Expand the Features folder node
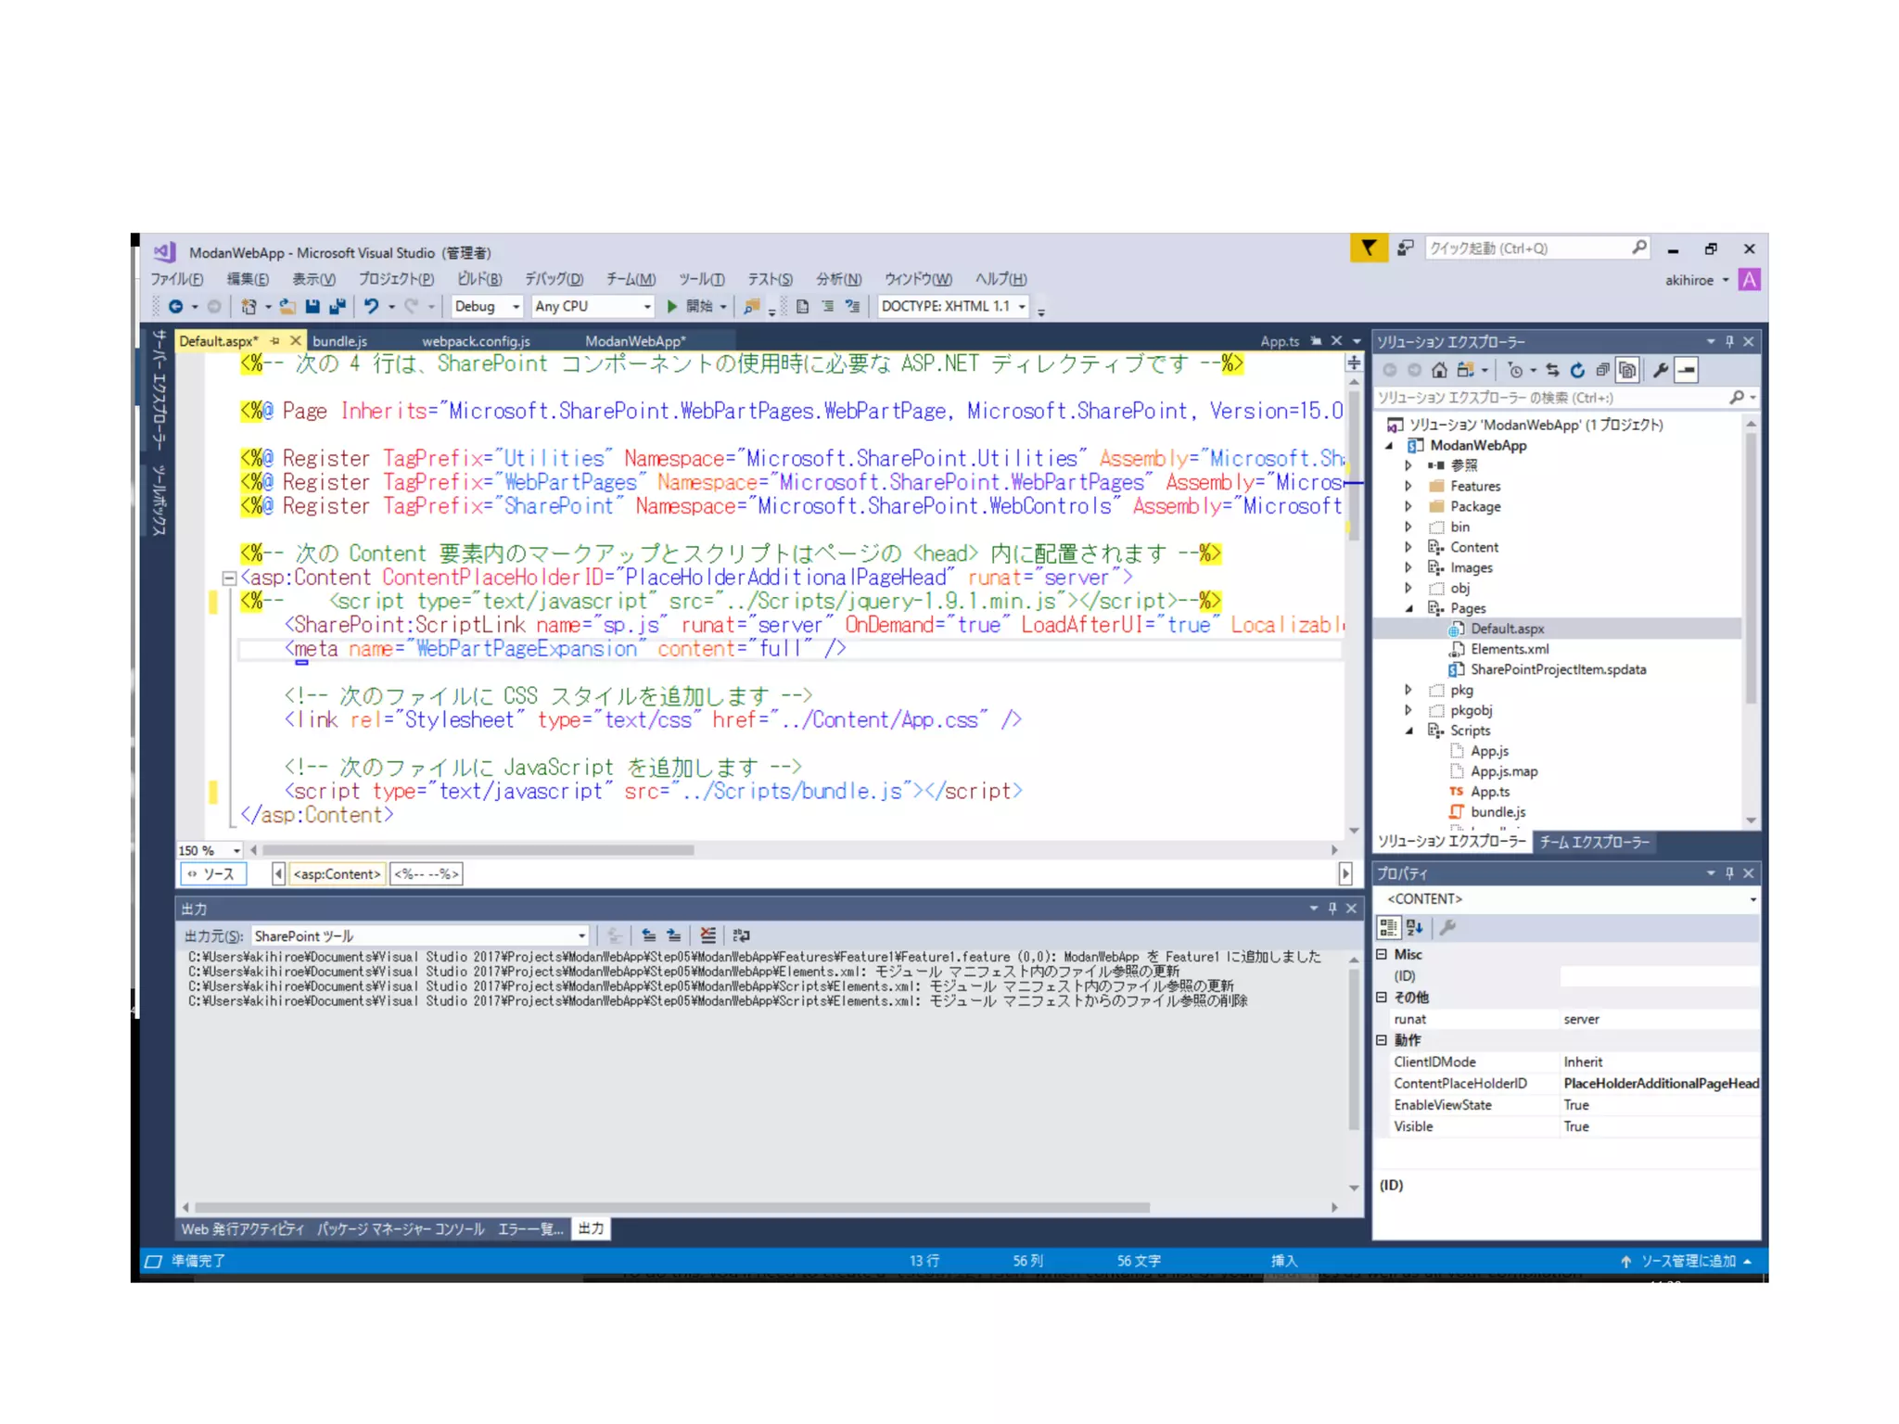This screenshot has width=1899, height=1424. click(x=1408, y=486)
